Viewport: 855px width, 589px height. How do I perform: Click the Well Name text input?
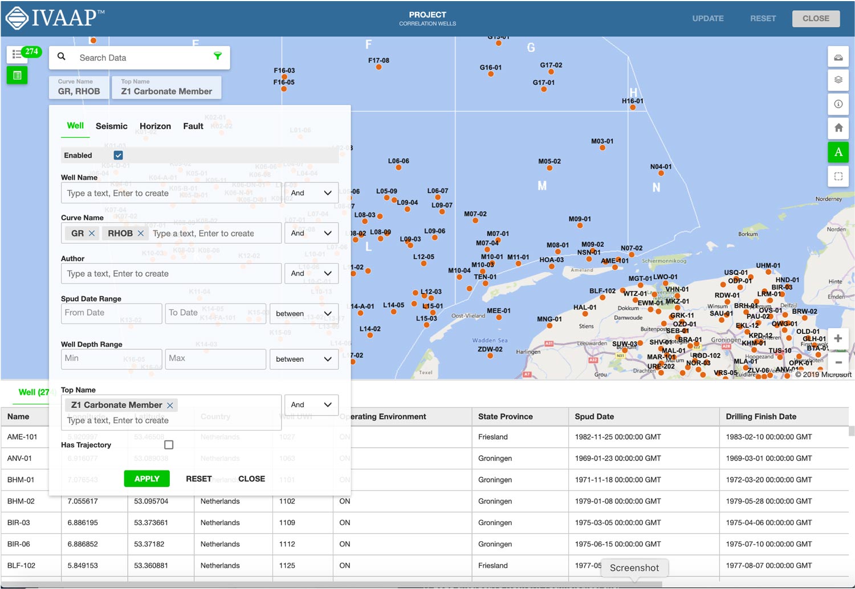(171, 193)
